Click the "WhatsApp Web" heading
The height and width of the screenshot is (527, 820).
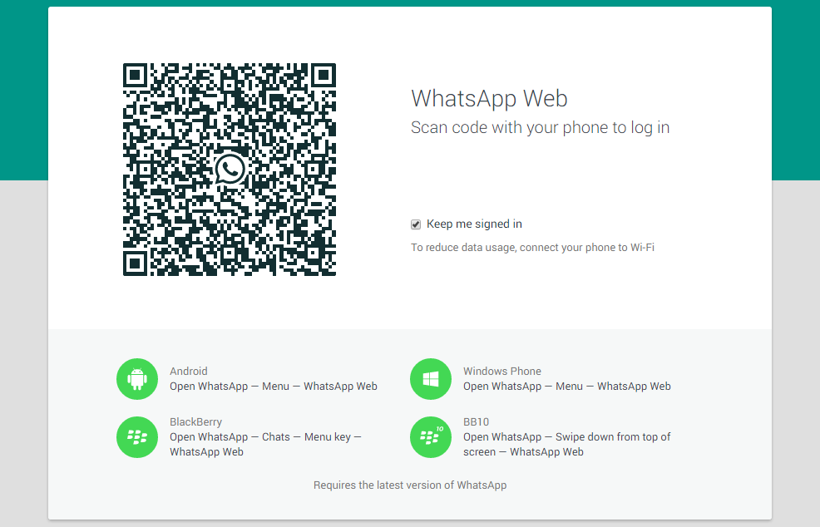489,99
